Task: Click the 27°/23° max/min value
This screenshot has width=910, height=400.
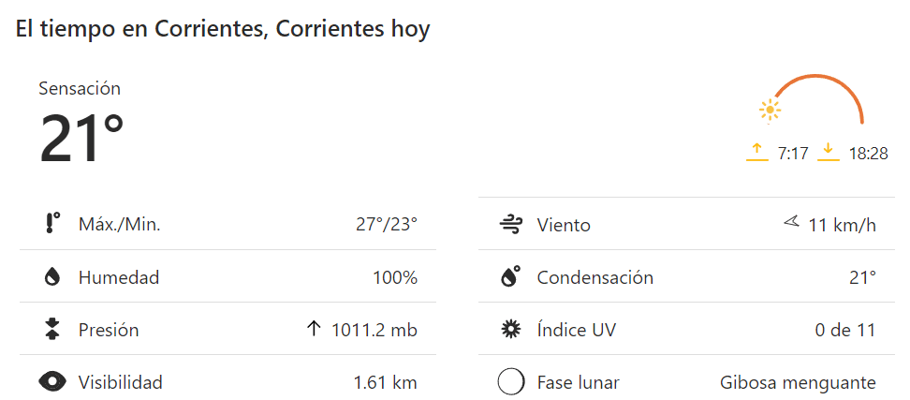Action: (x=386, y=225)
